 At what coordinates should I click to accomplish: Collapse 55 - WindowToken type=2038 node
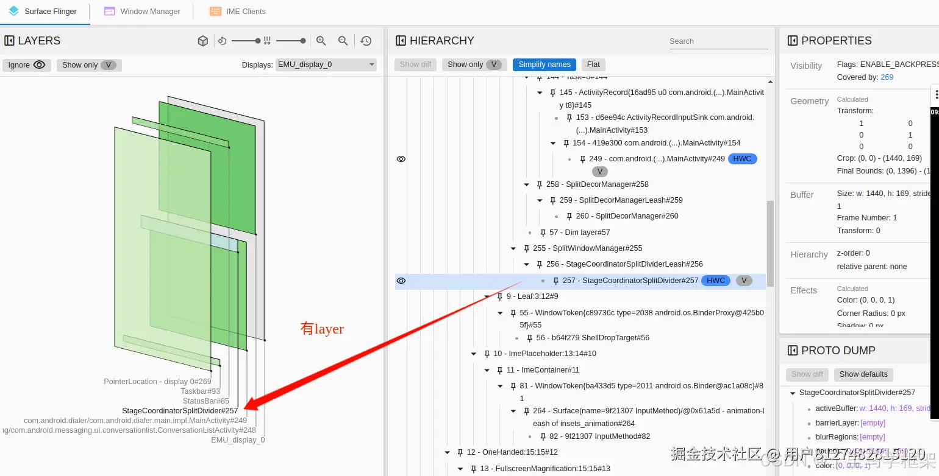click(x=500, y=313)
